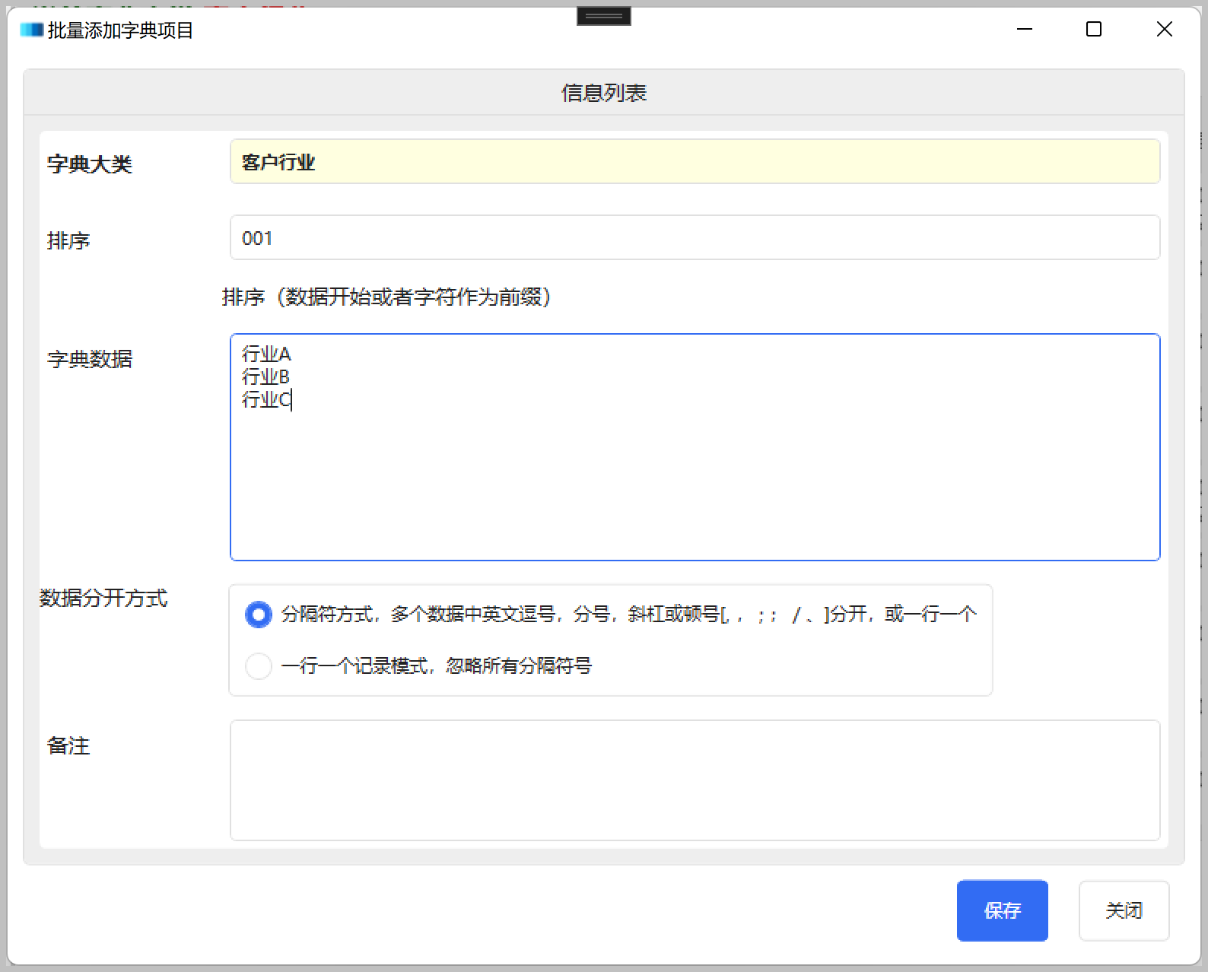The image size is (1208, 972).
Task: Select the 一行一个记录模式 radio option
Action: coord(259,666)
